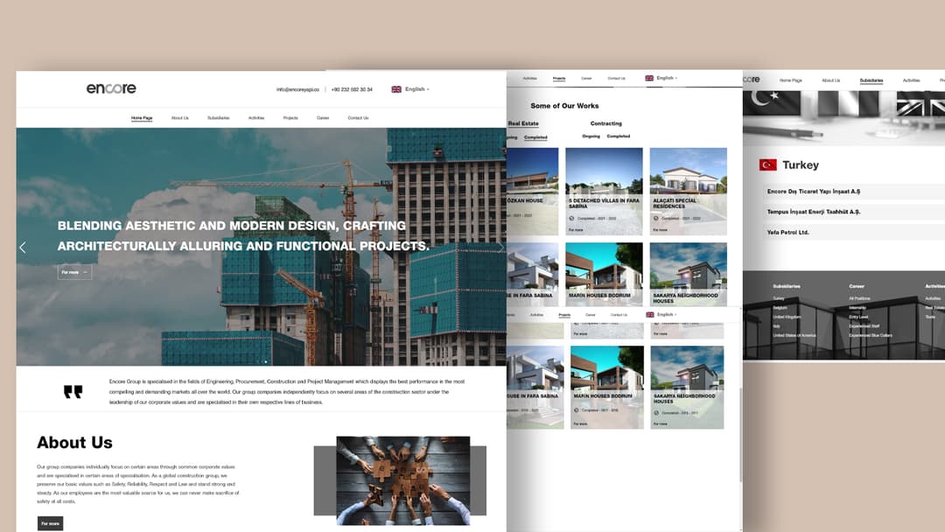The image size is (945, 532).
Task: Click Internship in footer Career list
Action: coord(857,308)
